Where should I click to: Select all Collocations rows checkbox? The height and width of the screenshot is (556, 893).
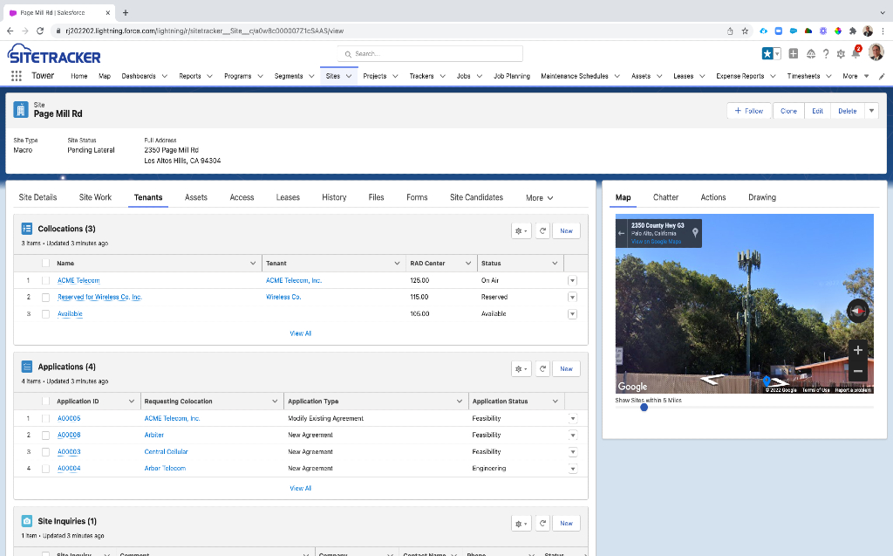coord(45,264)
